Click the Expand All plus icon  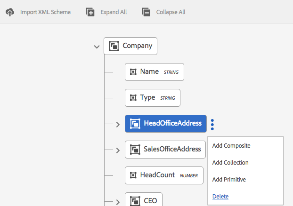point(90,12)
